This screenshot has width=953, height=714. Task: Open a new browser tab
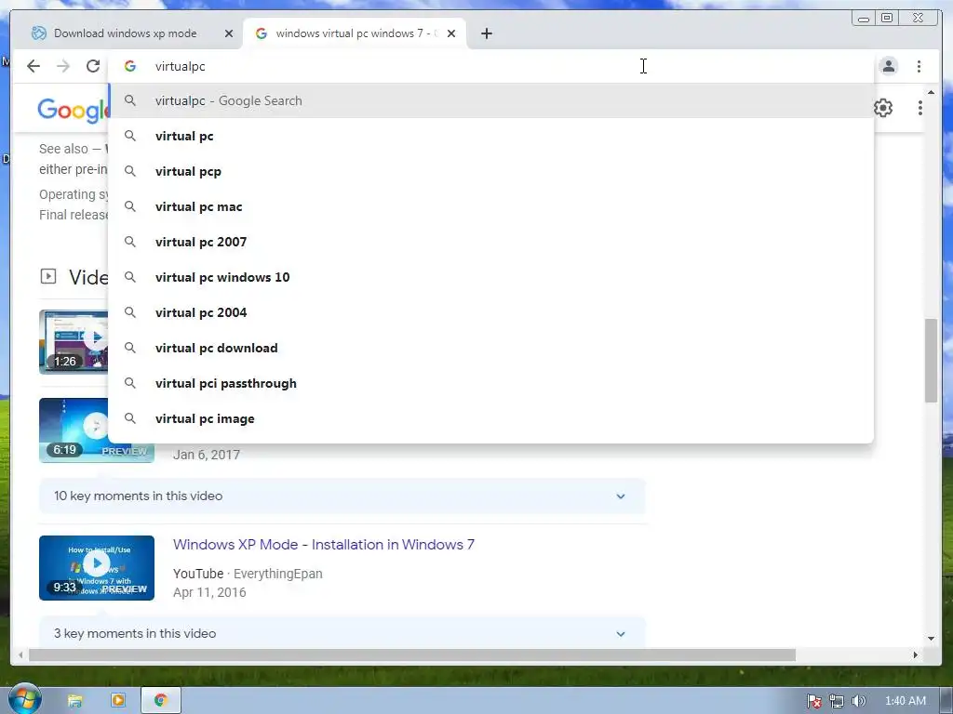(486, 33)
